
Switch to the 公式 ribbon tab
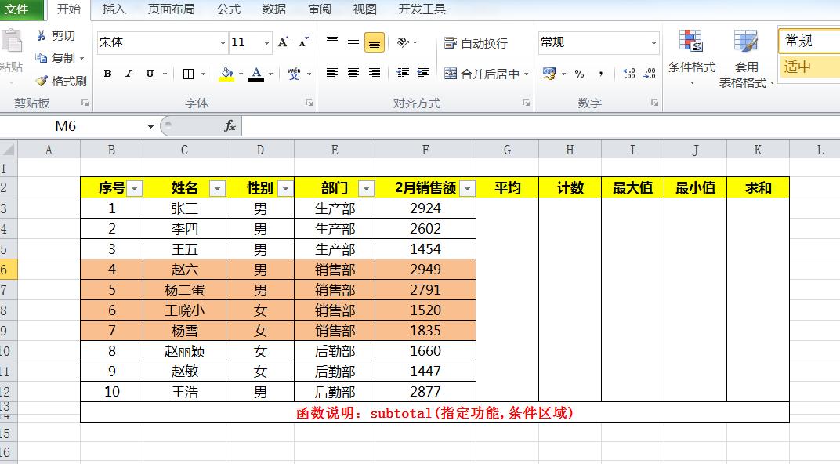point(228,9)
